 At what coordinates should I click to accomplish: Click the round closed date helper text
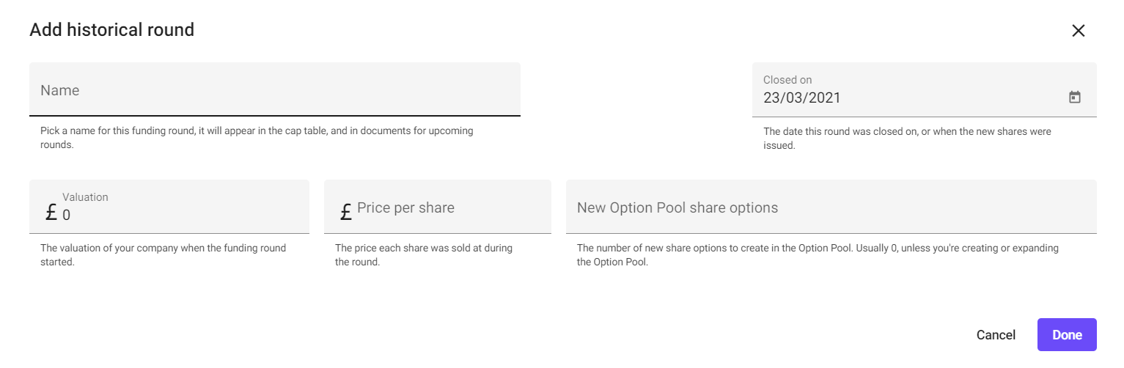906,138
